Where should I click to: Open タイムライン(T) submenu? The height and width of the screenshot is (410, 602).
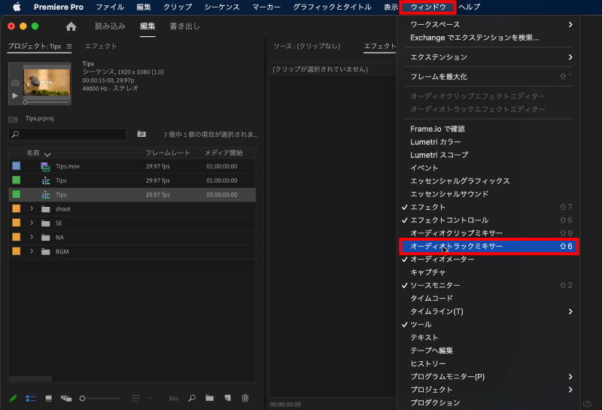pos(488,311)
